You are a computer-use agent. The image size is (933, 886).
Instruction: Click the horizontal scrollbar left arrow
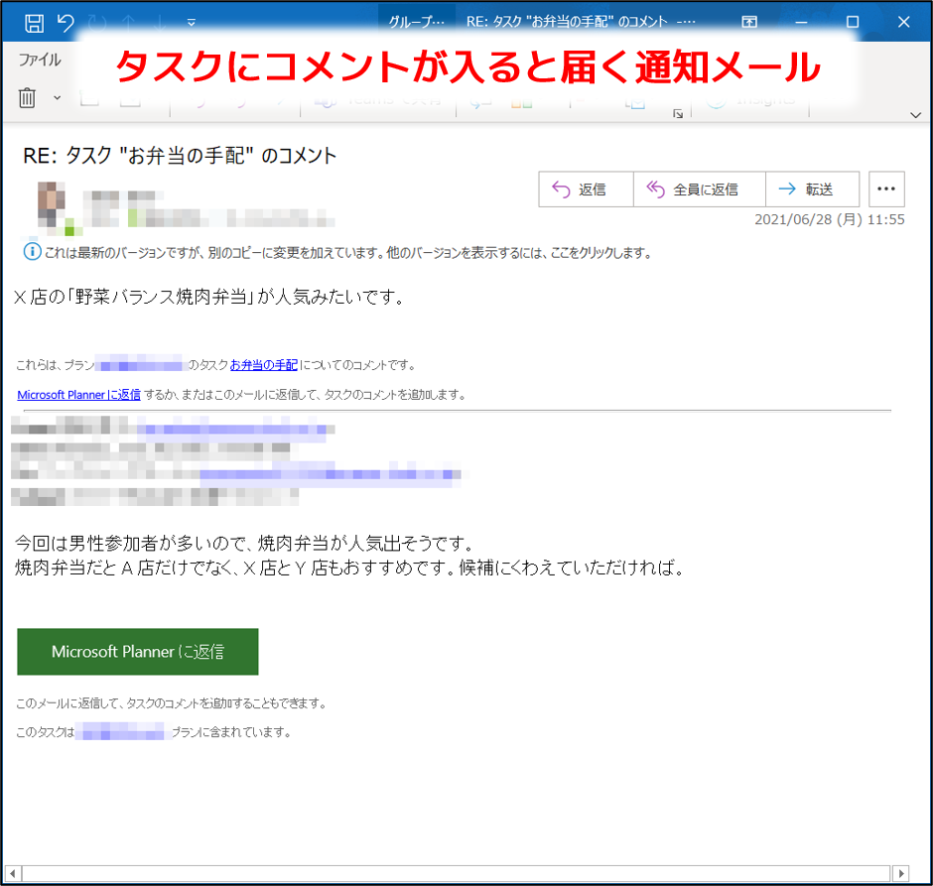[13, 873]
